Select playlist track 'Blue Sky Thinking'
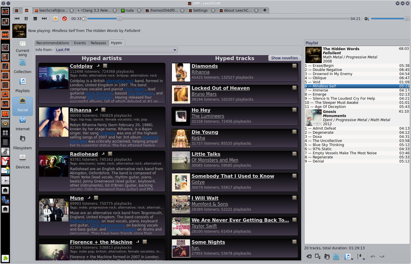 [x=357, y=145]
